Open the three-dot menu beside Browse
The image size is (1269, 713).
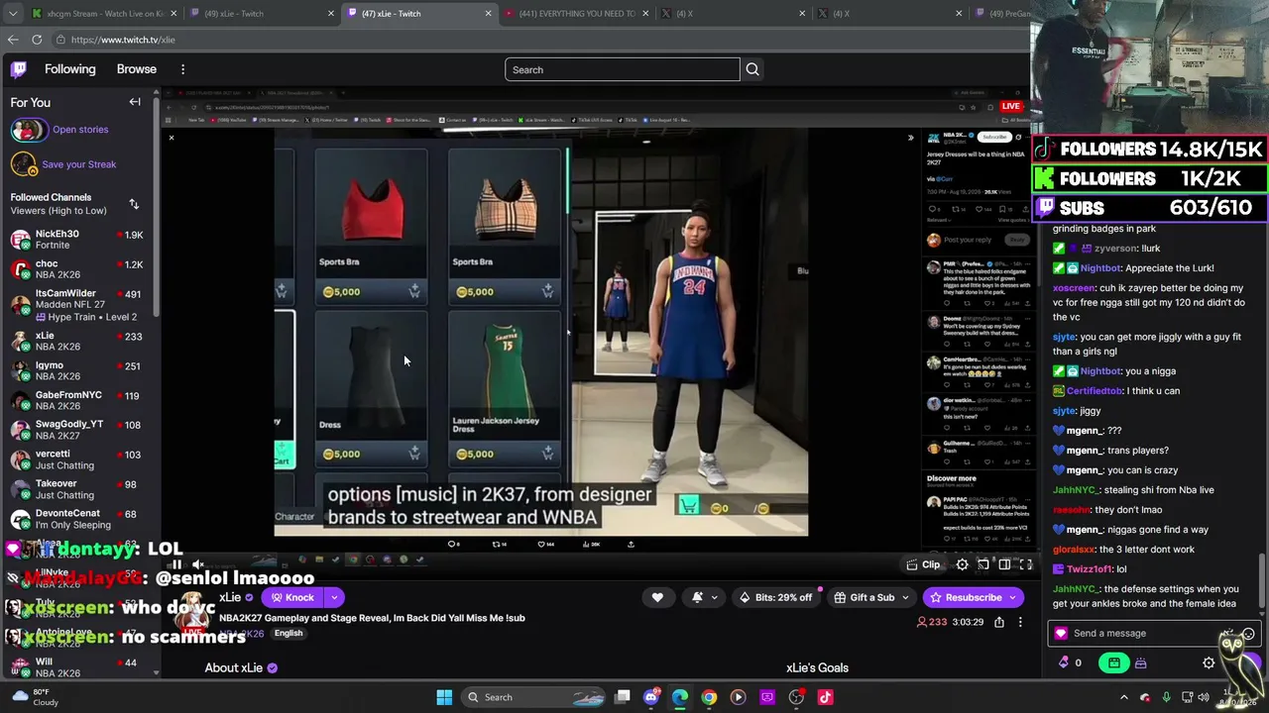[182, 69]
